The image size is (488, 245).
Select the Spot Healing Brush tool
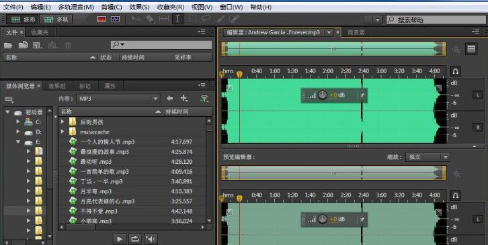[x=234, y=19]
